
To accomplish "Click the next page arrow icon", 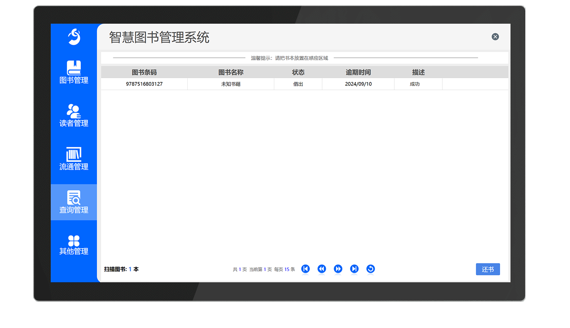I will pyautogui.click(x=338, y=269).
